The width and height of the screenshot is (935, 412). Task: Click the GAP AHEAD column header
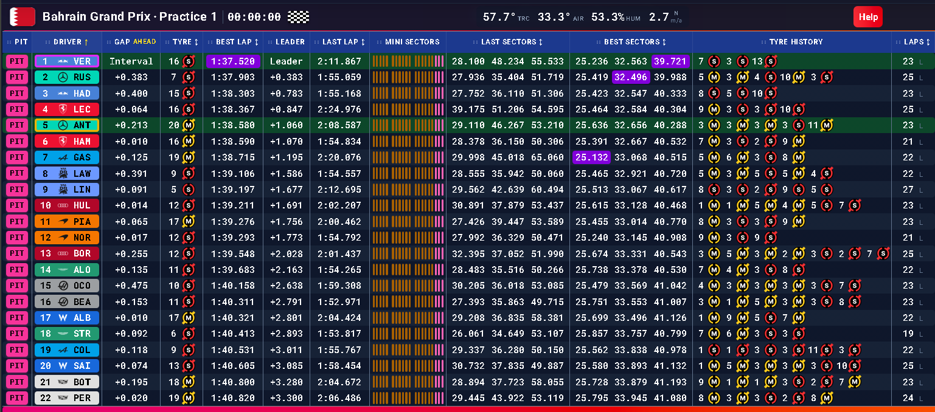[x=131, y=42]
